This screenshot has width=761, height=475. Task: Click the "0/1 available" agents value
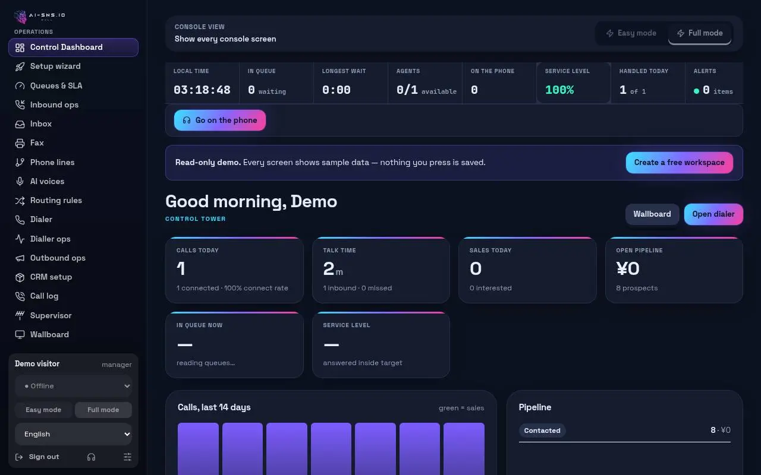tap(426, 90)
